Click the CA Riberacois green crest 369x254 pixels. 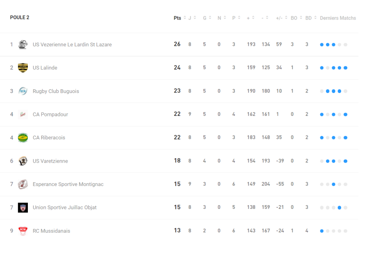tap(23, 138)
